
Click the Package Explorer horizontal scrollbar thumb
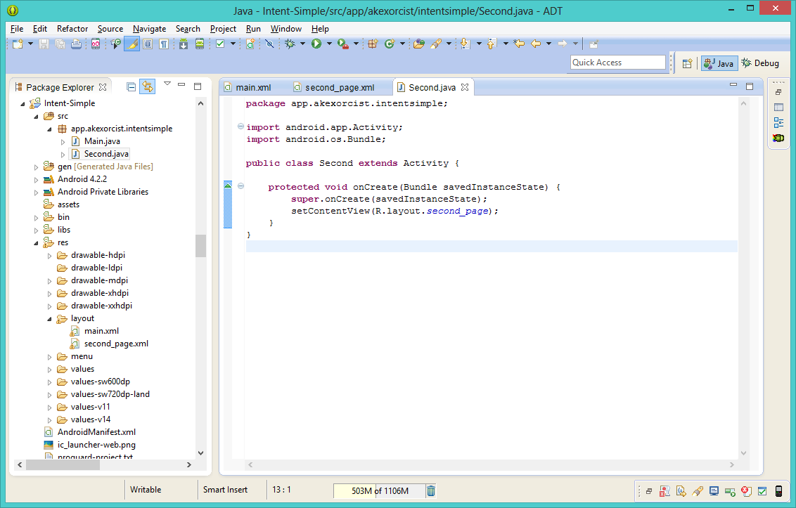63,464
